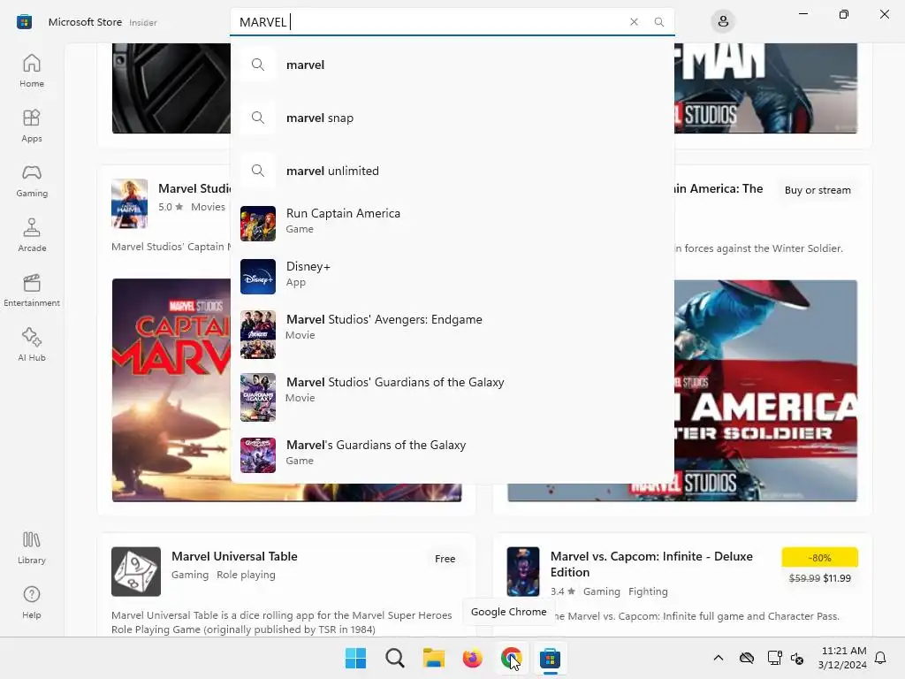
Task: Click the 'Fighting' category text
Action: point(648,591)
